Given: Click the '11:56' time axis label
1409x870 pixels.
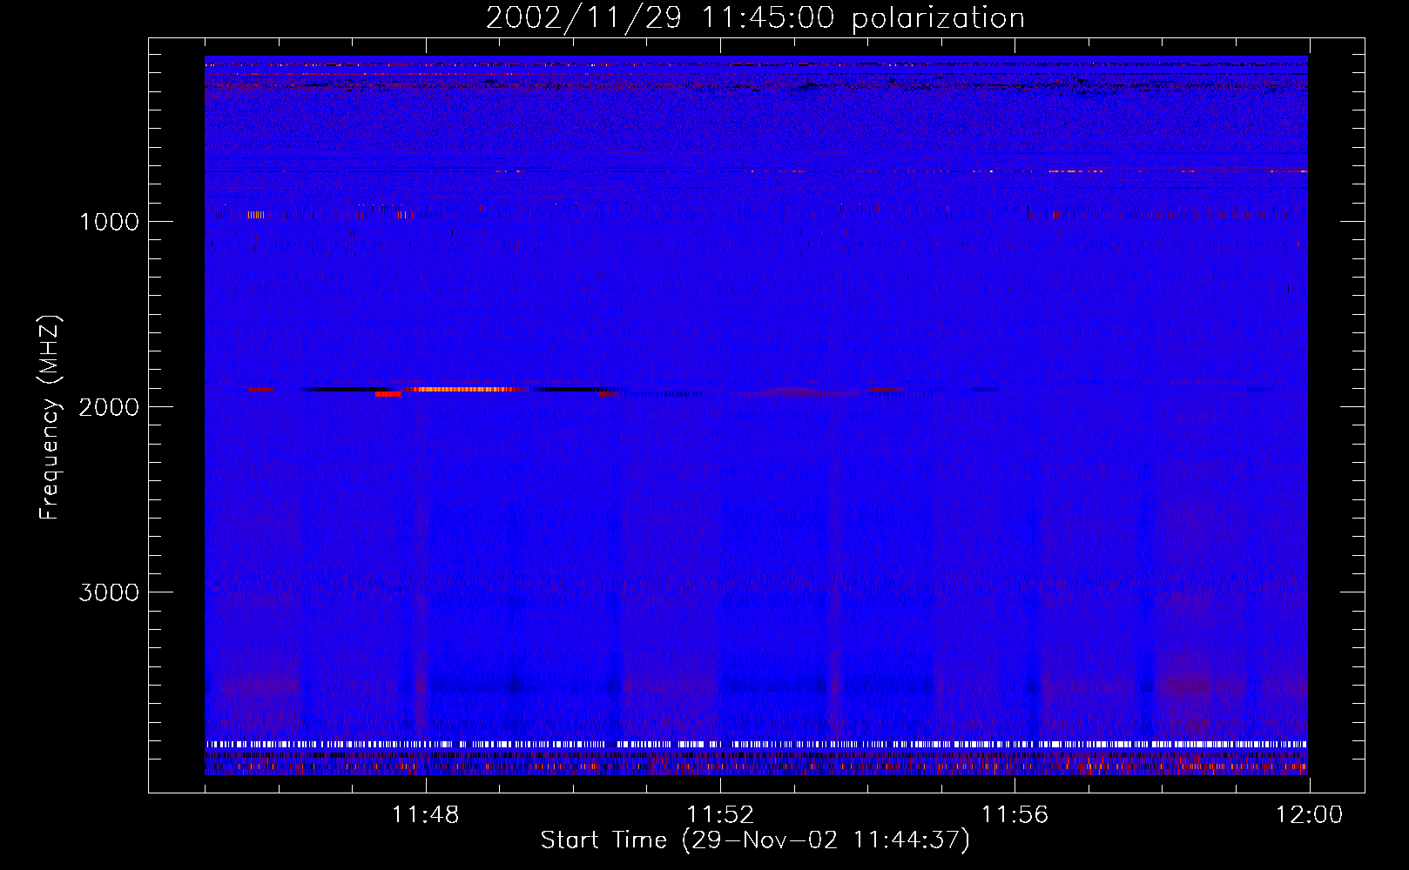Looking at the screenshot, I should (x=1015, y=815).
